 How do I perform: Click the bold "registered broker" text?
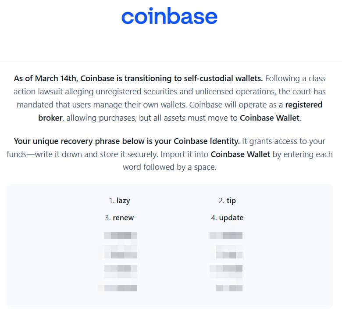click(x=181, y=111)
